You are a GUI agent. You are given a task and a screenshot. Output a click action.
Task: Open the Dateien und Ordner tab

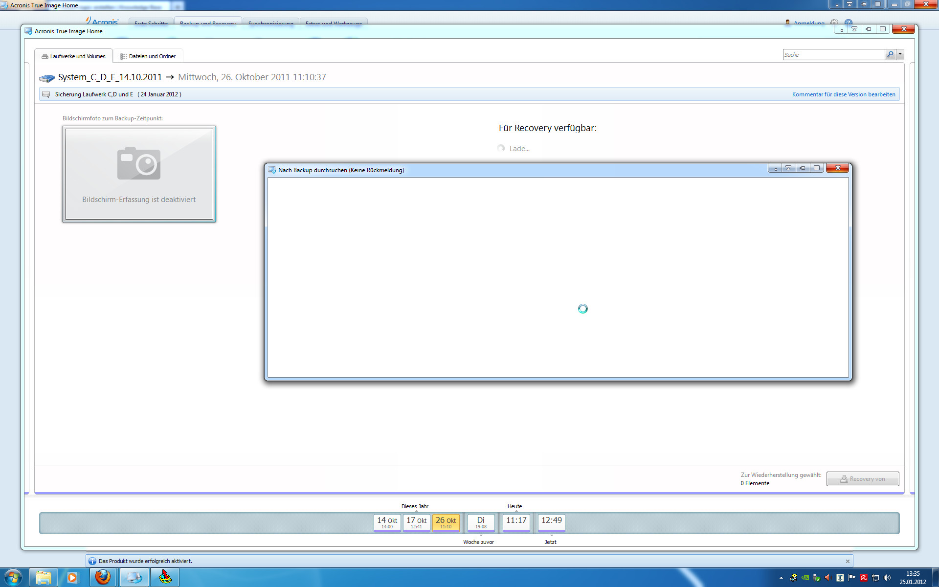[x=148, y=56]
